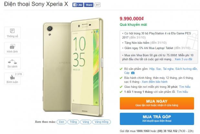Click the camera icon beside Cáp
The width and height of the screenshot is (200, 134).
click(133, 73)
